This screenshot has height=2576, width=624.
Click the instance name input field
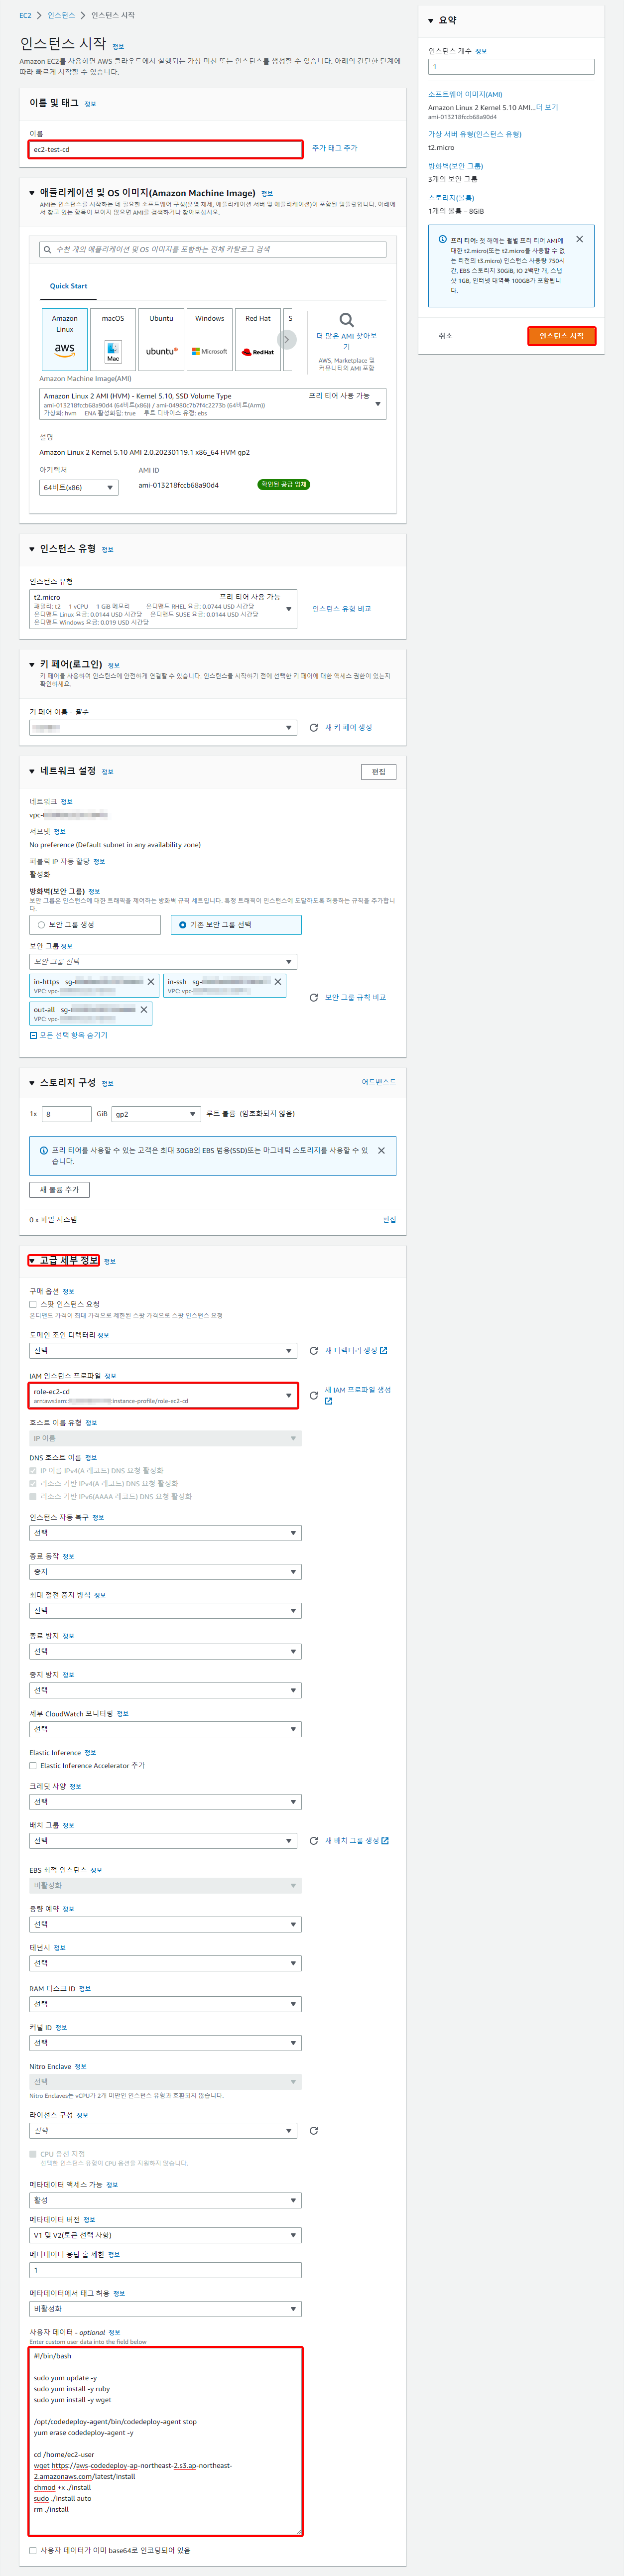tap(165, 149)
